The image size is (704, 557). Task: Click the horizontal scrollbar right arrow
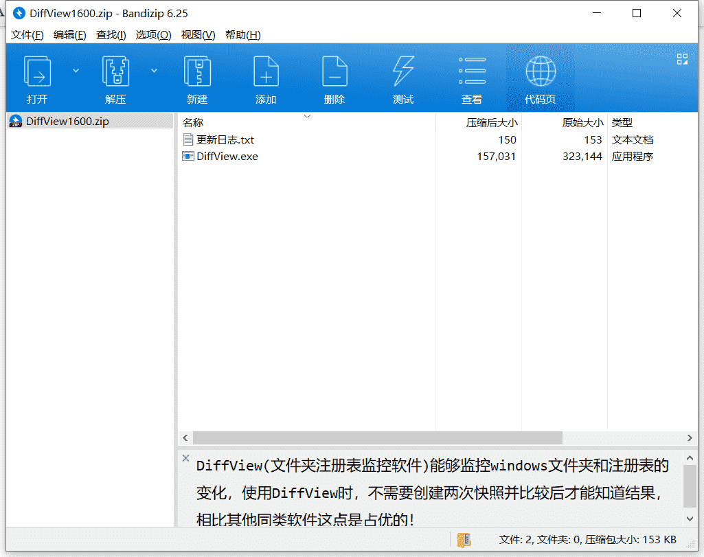click(x=690, y=437)
